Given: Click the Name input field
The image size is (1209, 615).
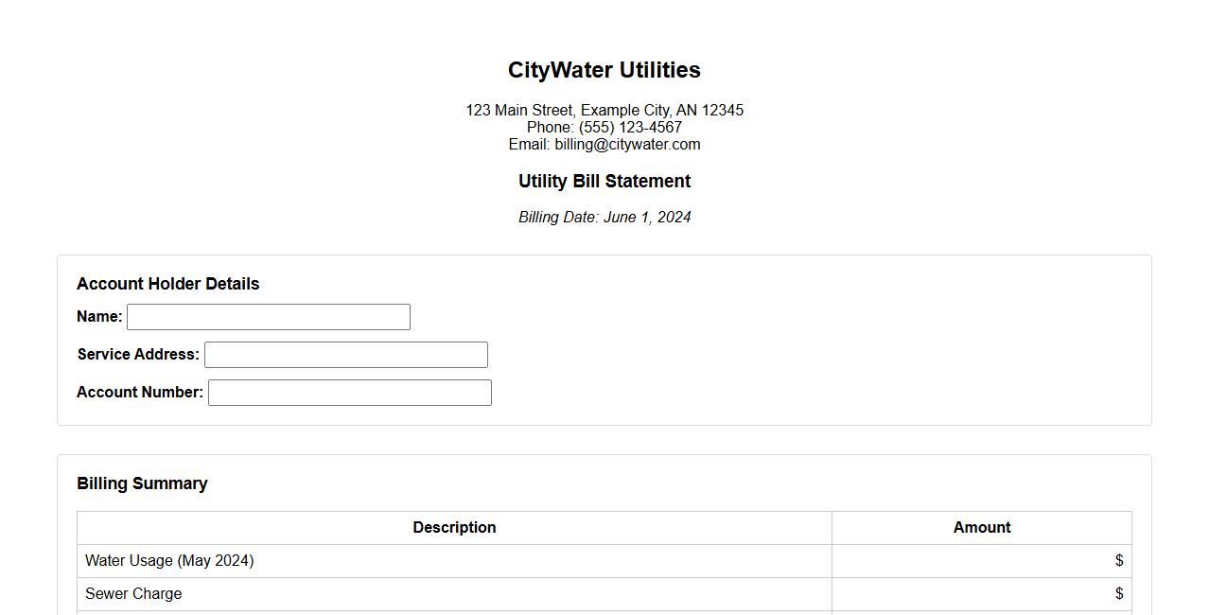Looking at the screenshot, I should click(x=269, y=317).
